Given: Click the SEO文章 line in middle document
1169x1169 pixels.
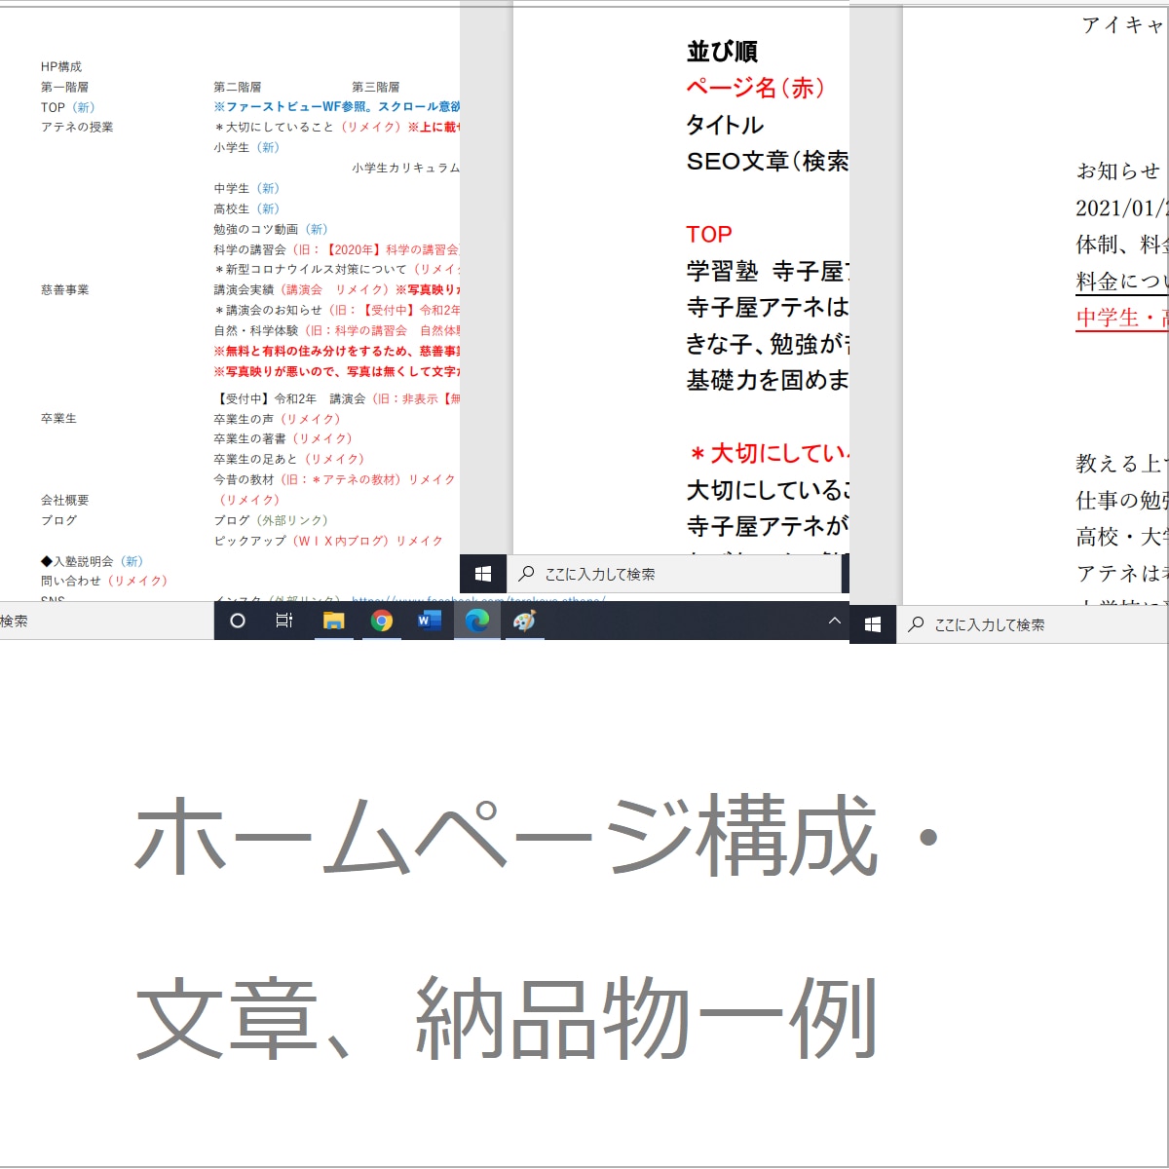Looking at the screenshot, I should [768, 161].
